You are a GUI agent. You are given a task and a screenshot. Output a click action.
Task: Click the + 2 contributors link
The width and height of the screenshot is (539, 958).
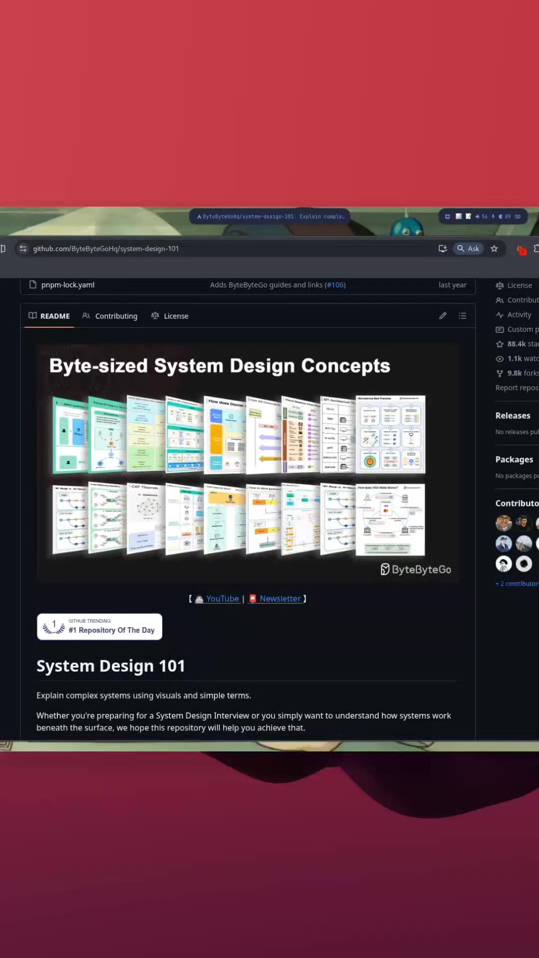coord(517,584)
